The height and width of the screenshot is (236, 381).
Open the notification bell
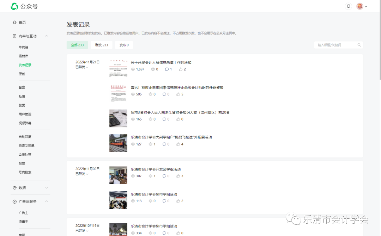coord(349,6)
